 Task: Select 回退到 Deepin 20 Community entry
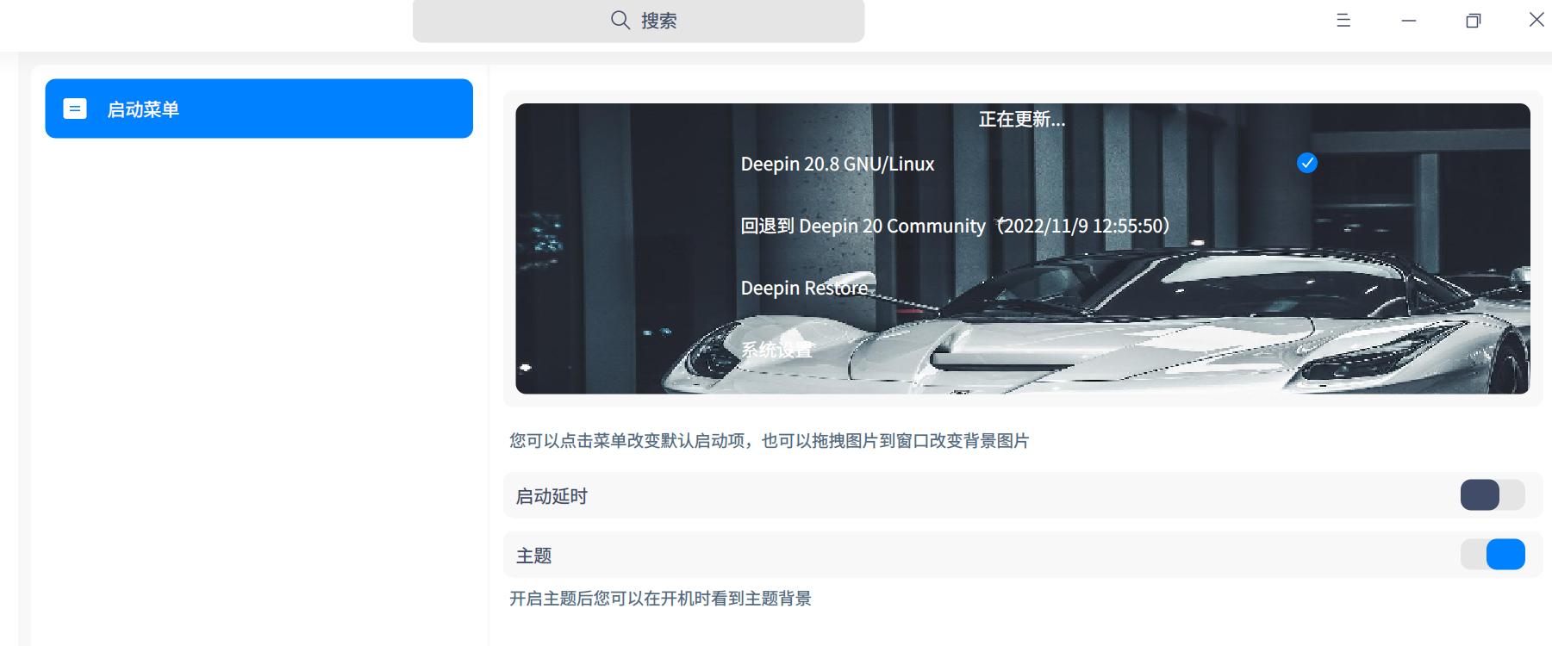pos(955,226)
